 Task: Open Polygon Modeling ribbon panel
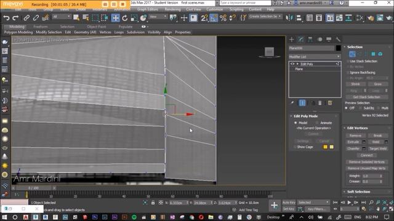pyautogui.click(x=18, y=33)
